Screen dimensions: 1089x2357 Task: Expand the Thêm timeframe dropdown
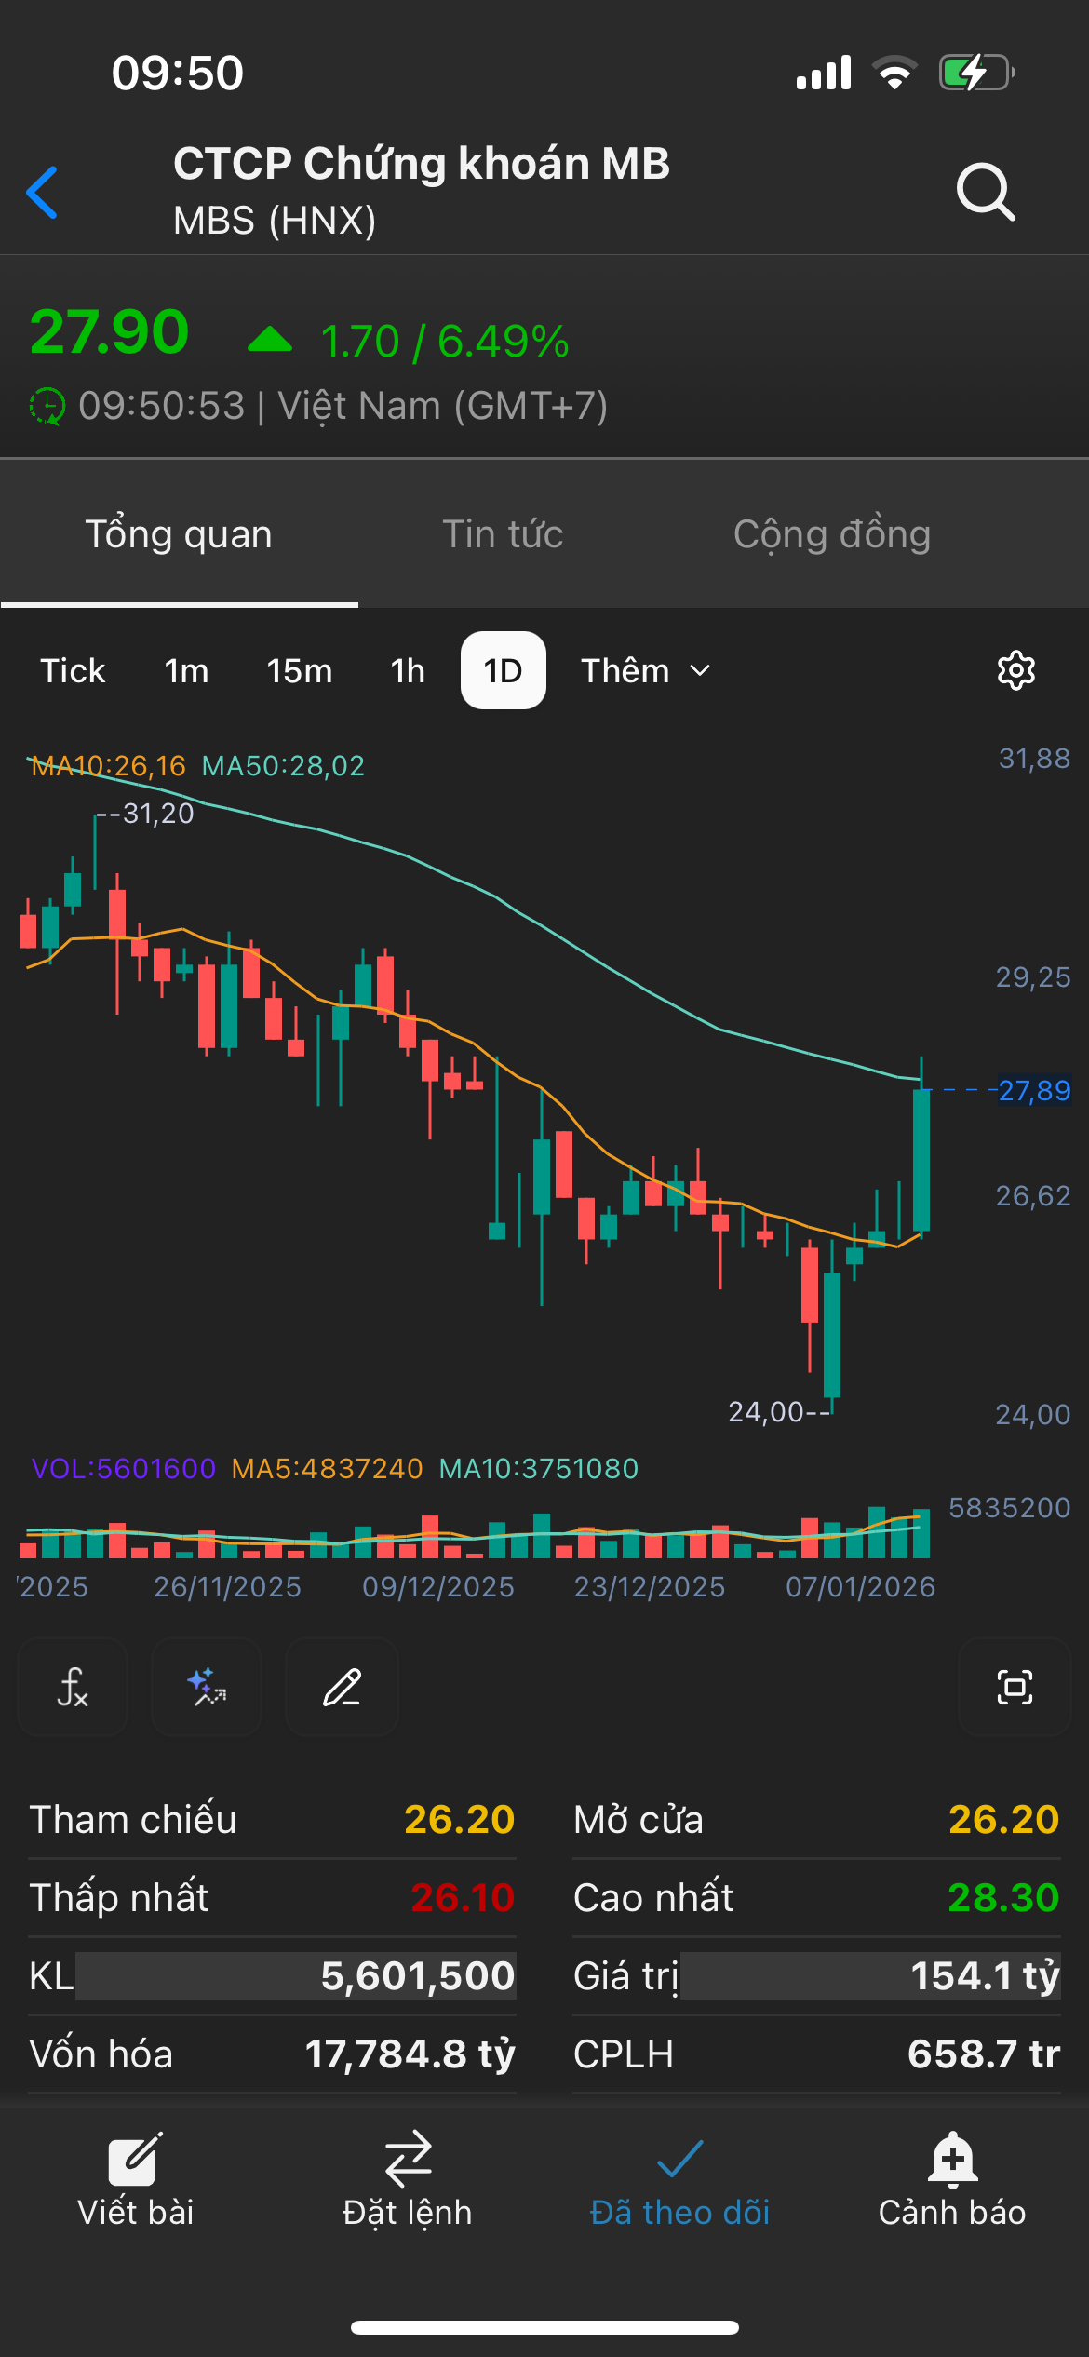coord(645,670)
